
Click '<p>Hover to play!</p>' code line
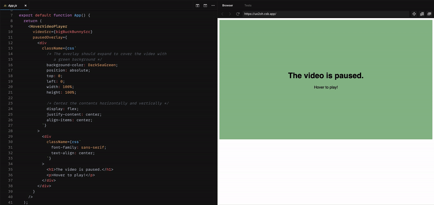[71, 175]
